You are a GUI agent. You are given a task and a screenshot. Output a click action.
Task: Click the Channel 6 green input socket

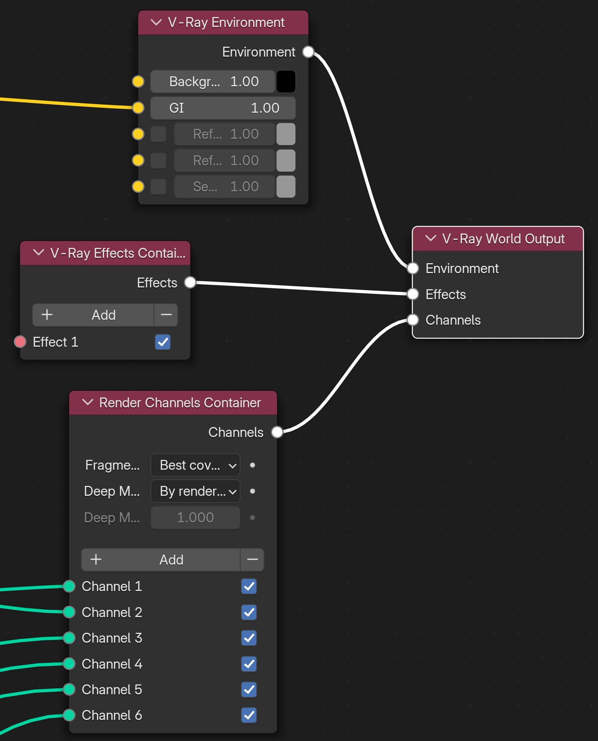69,715
